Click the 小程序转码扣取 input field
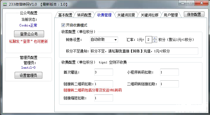The width and height of the screenshot is (210, 115). click(169, 72)
